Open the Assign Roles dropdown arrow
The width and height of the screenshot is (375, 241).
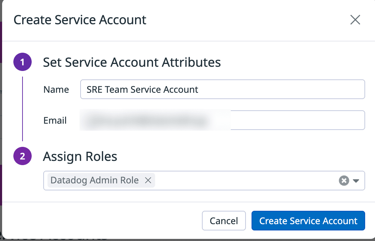[356, 181]
